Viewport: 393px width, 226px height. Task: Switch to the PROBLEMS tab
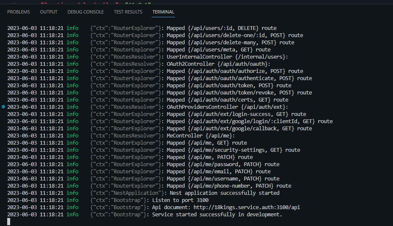[x=19, y=12]
